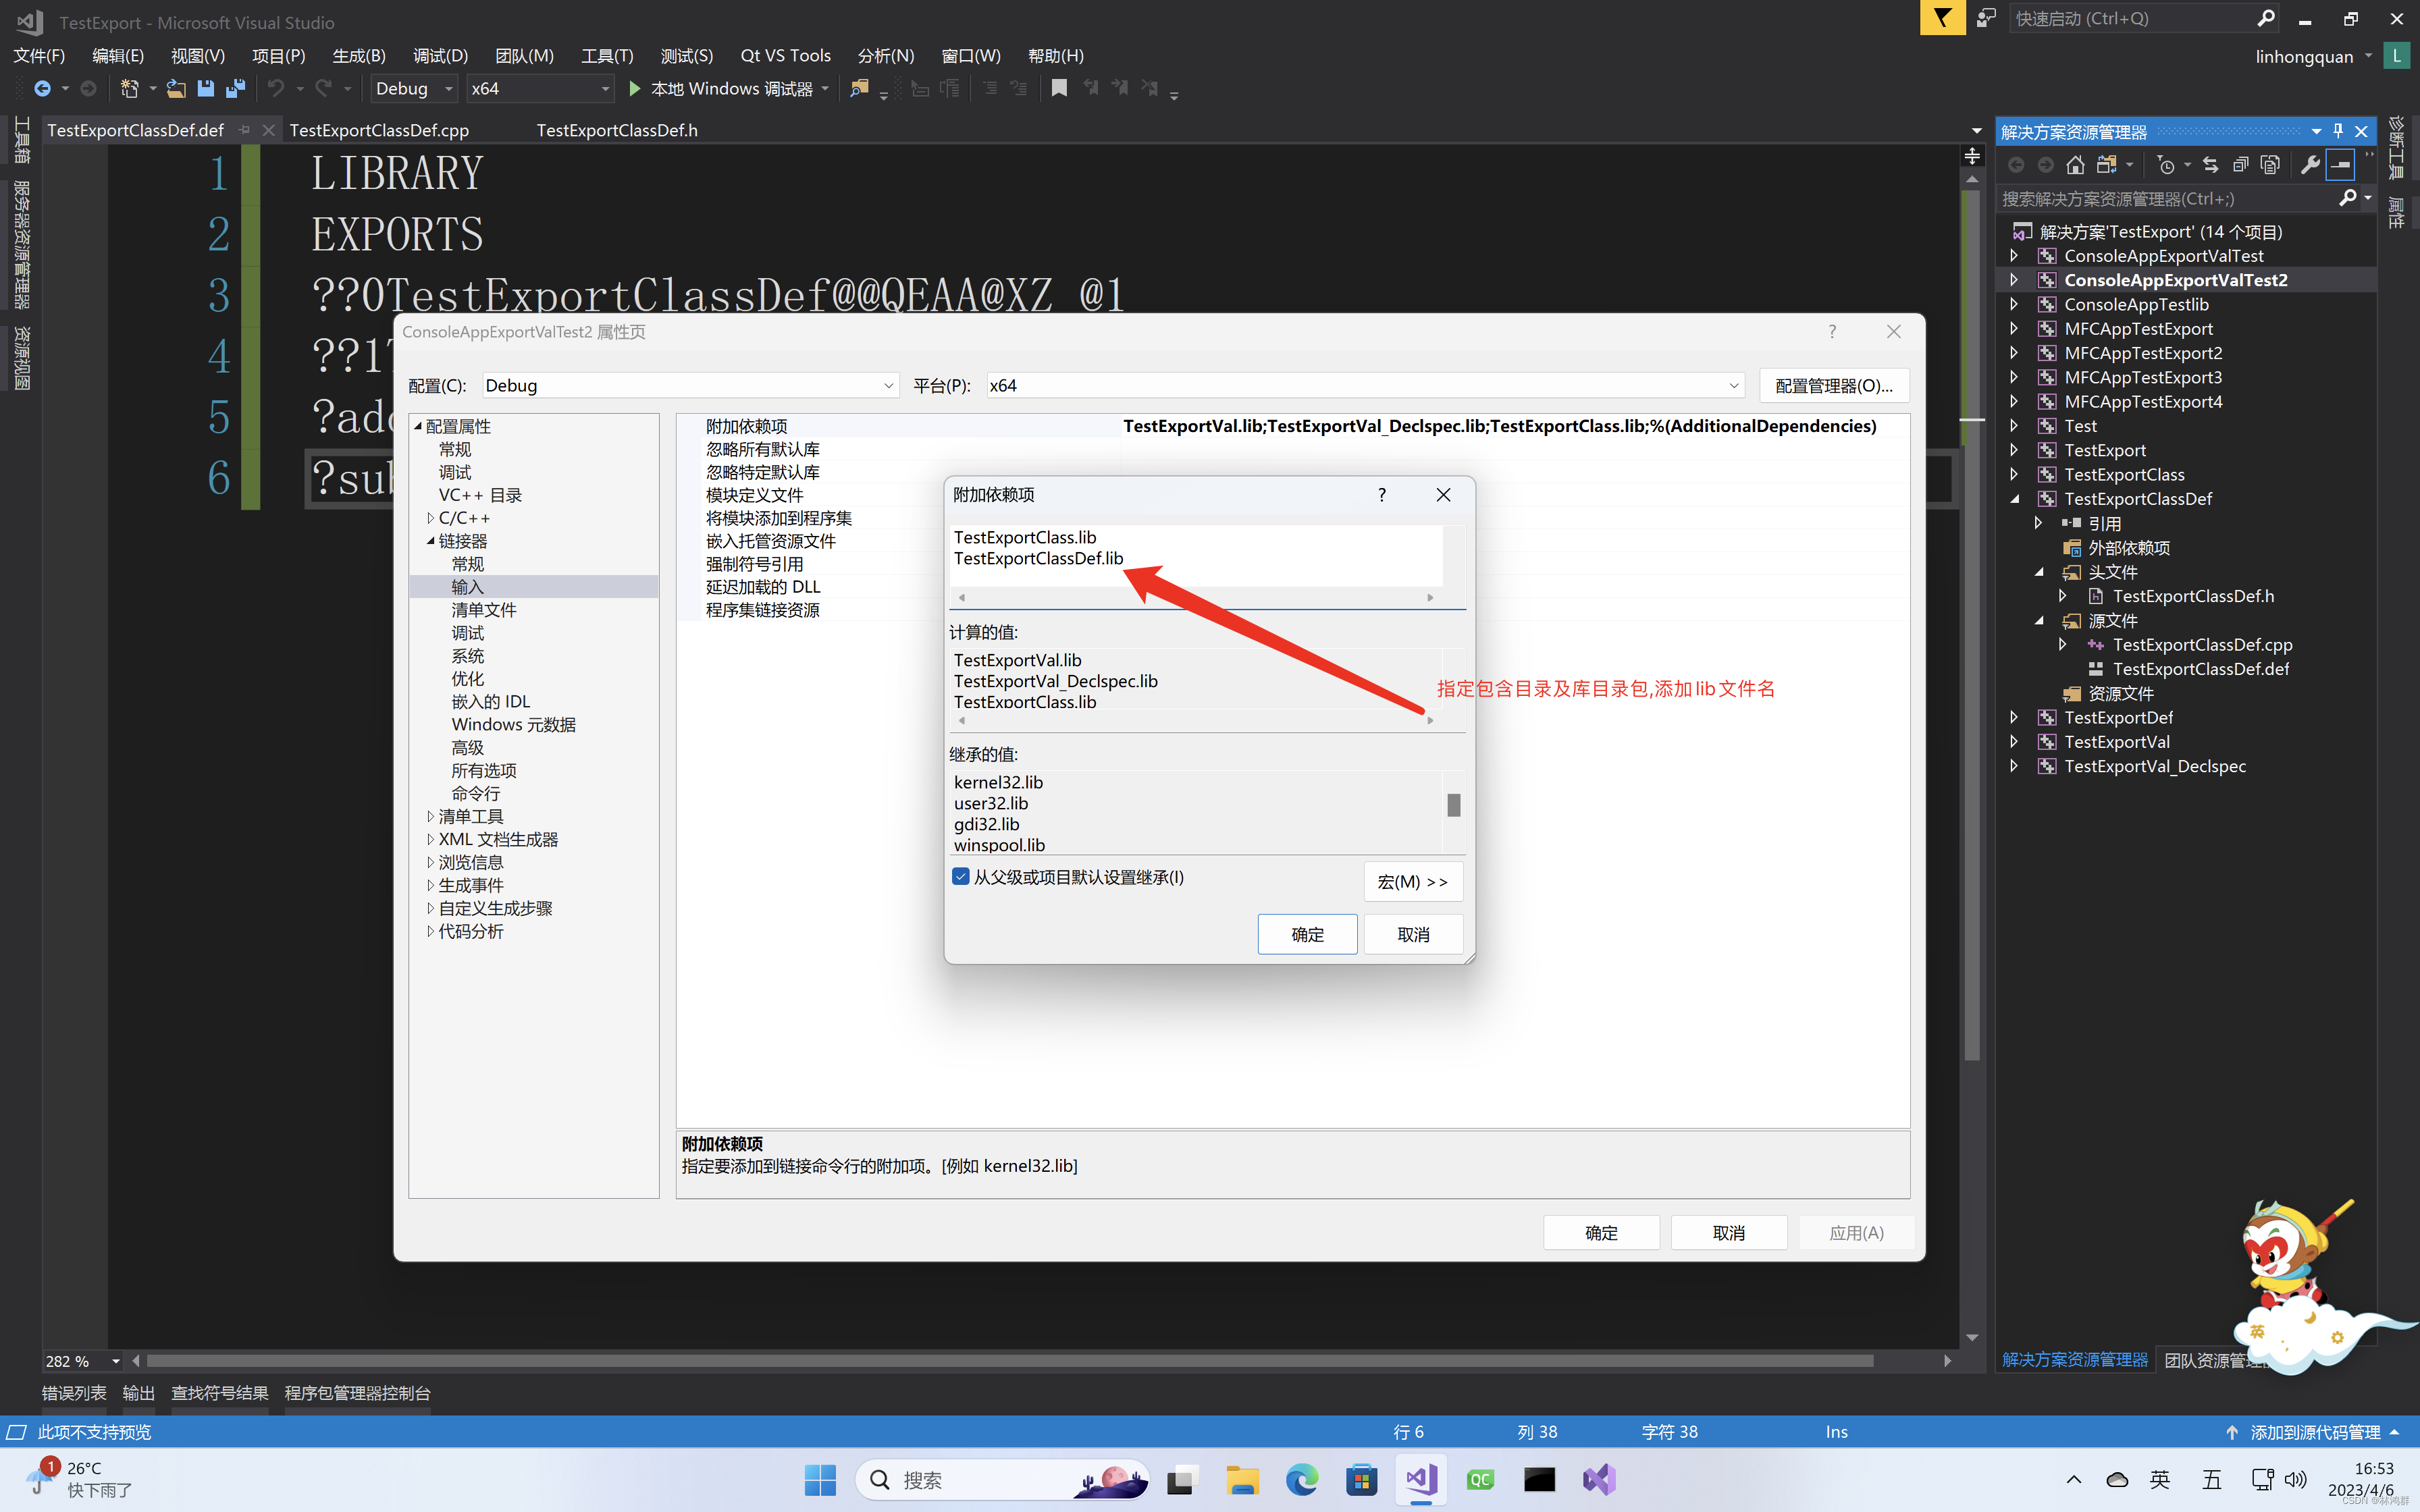Pin the Solution Explorer panel
Image resolution: width=2420 pixels, height=1512 pixels.
2338,131
